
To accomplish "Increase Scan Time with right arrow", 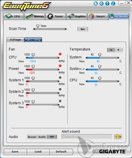I will point(66,29).
